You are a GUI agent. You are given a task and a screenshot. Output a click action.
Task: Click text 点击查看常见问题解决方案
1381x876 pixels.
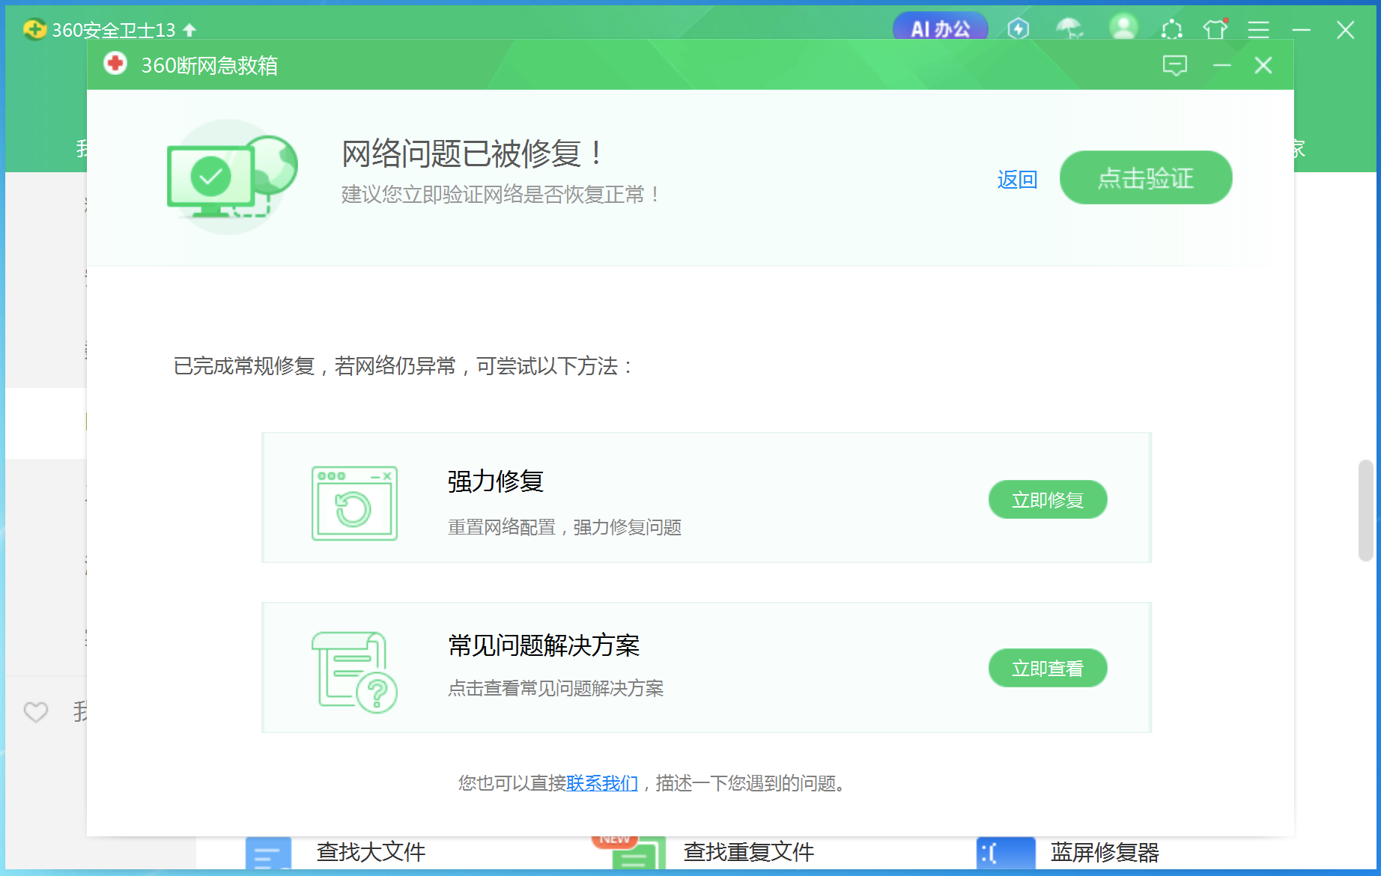tap(556, 689)
